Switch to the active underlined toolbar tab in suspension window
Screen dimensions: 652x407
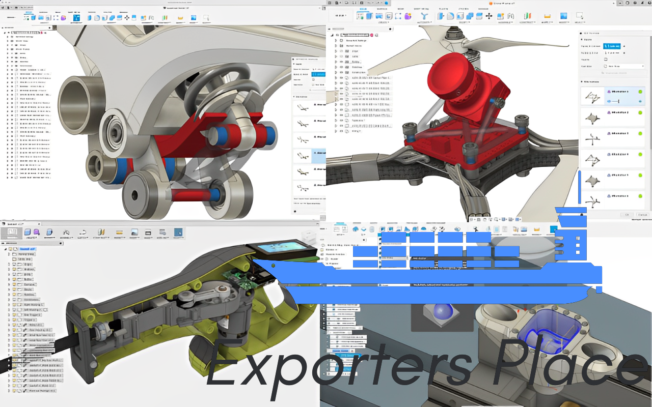click(29, 12)
